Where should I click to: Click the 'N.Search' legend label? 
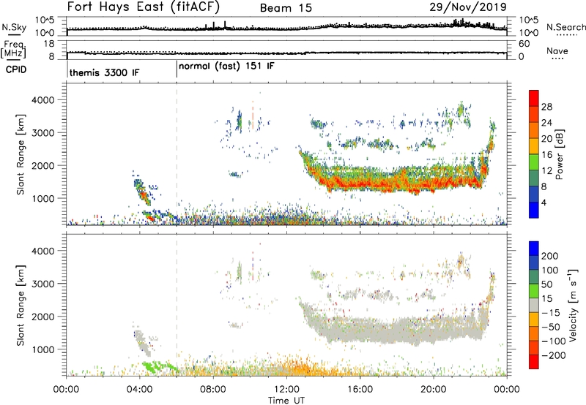(x=566, y=27)
